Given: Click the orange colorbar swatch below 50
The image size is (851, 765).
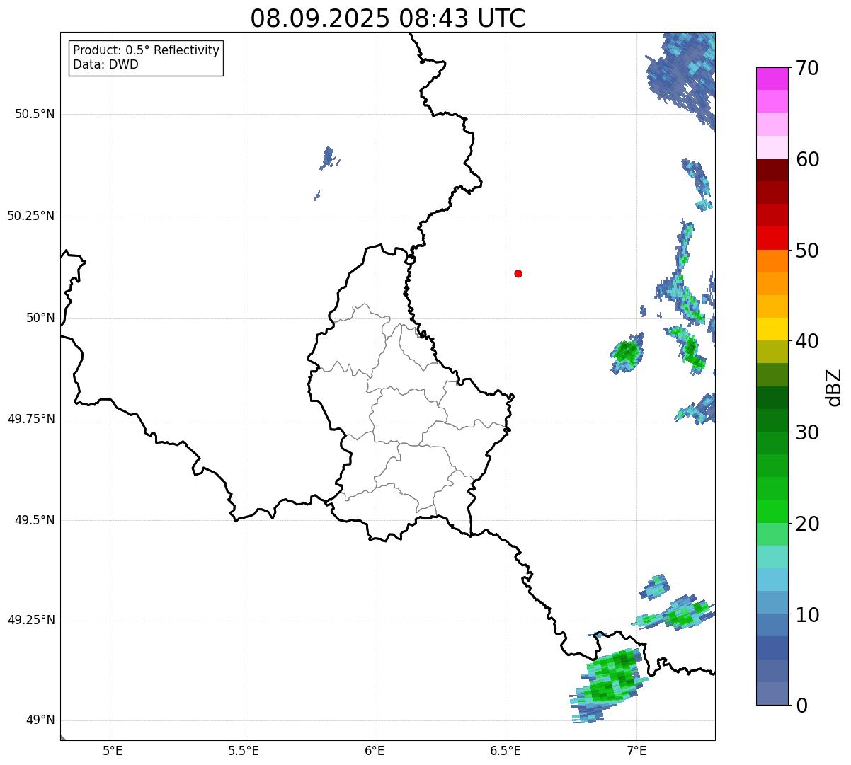Looking at the screenshot, I should coord(772,261).
